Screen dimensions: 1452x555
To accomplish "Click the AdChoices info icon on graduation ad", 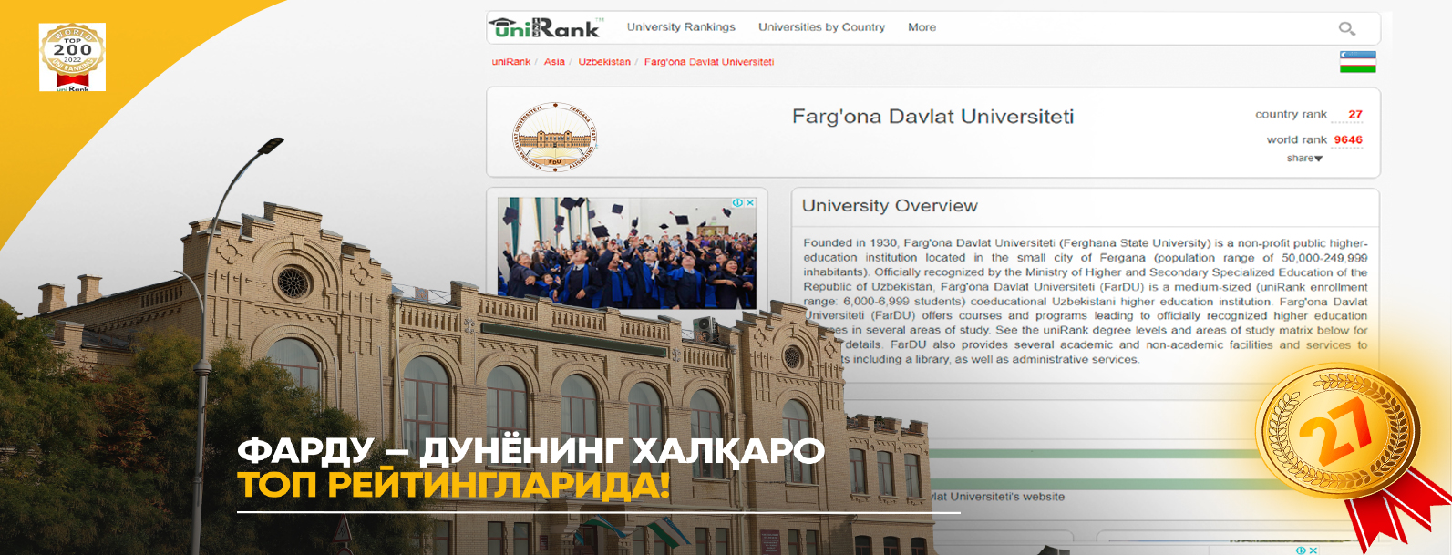I will pyautogui.click(x=738, y=203).
